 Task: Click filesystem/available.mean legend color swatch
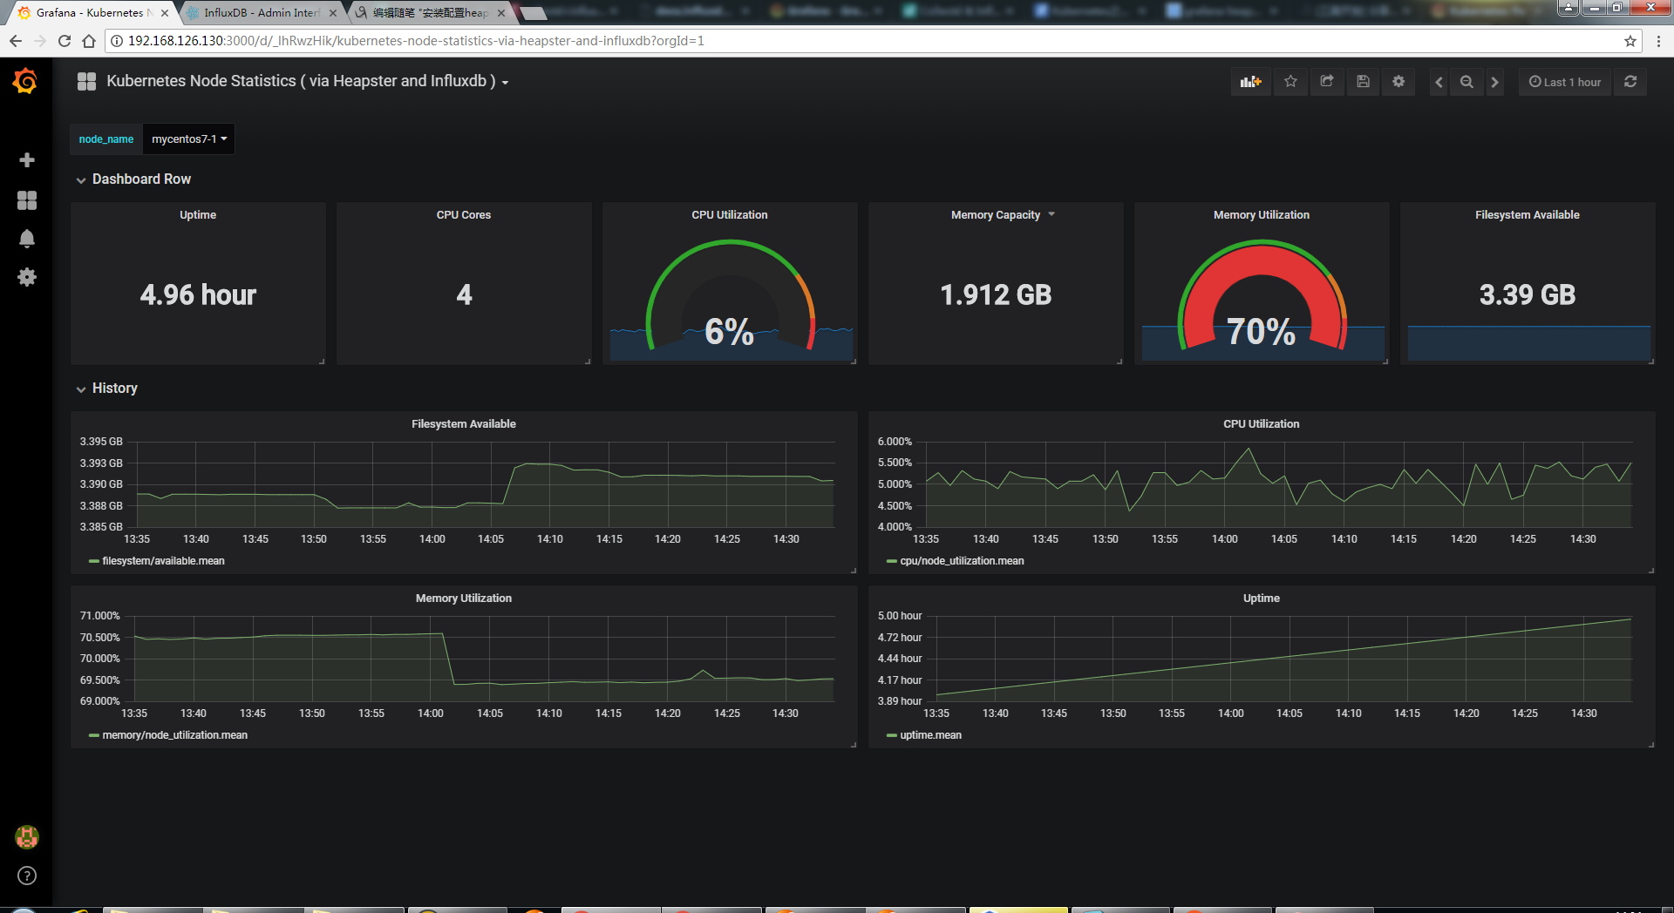click(x=93, y=561)
